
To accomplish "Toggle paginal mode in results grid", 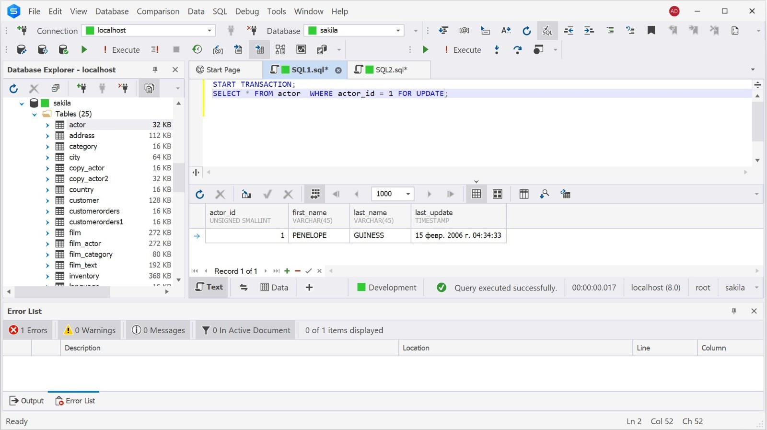I will 315,194.
